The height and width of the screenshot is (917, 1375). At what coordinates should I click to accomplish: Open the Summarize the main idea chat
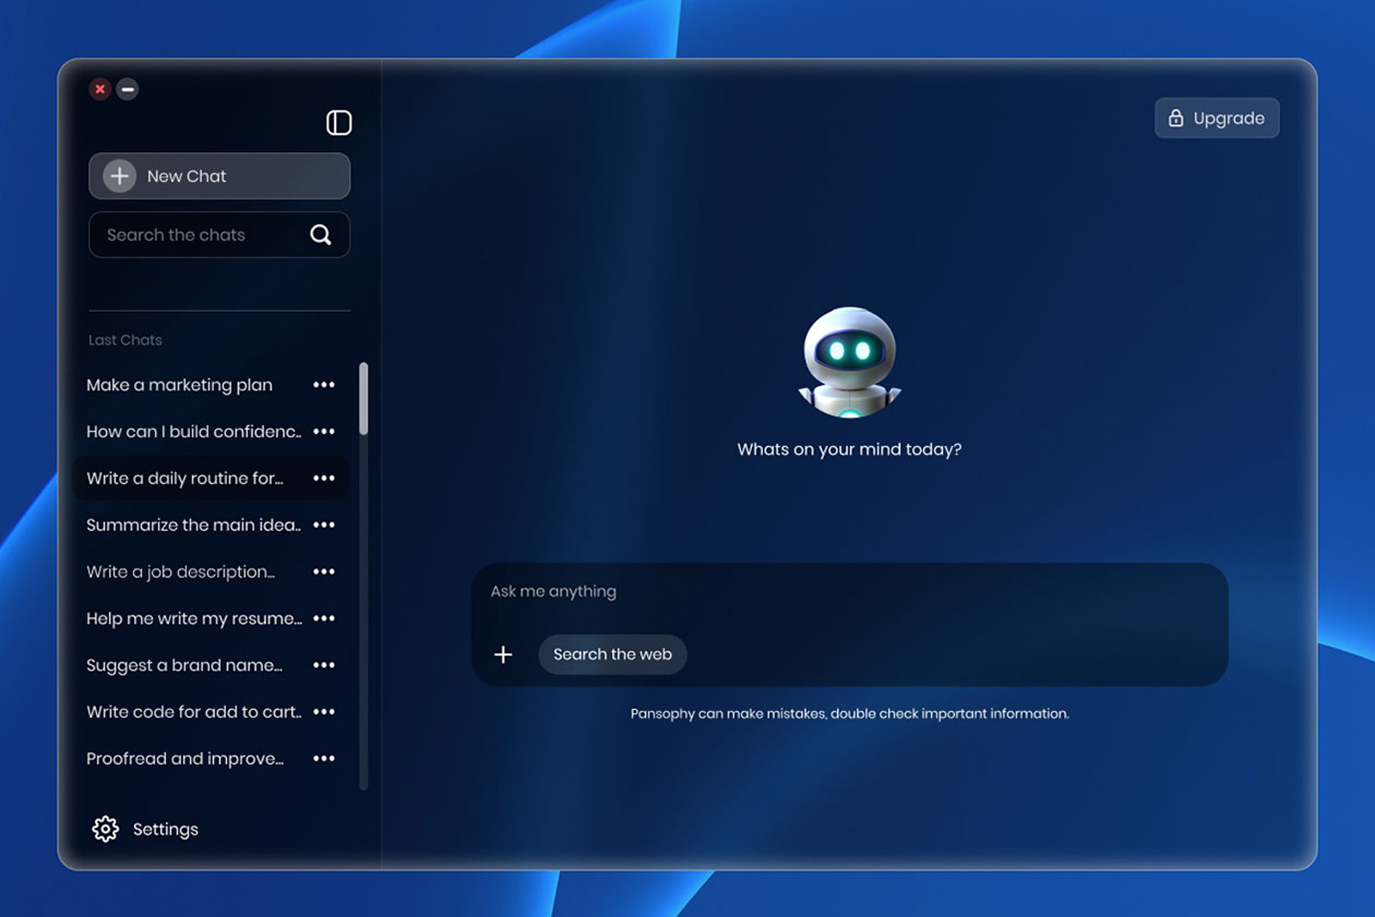pos(192,524)
